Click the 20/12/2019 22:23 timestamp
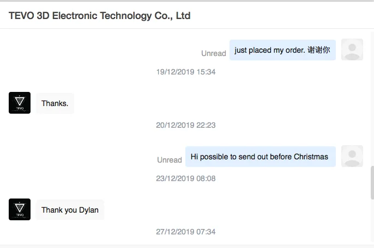Screen dimensions: 374x248 click(186, 125)
